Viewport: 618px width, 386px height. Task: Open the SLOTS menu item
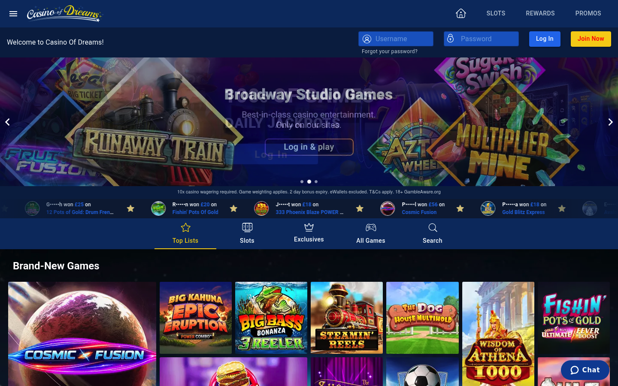coord(496,13)
